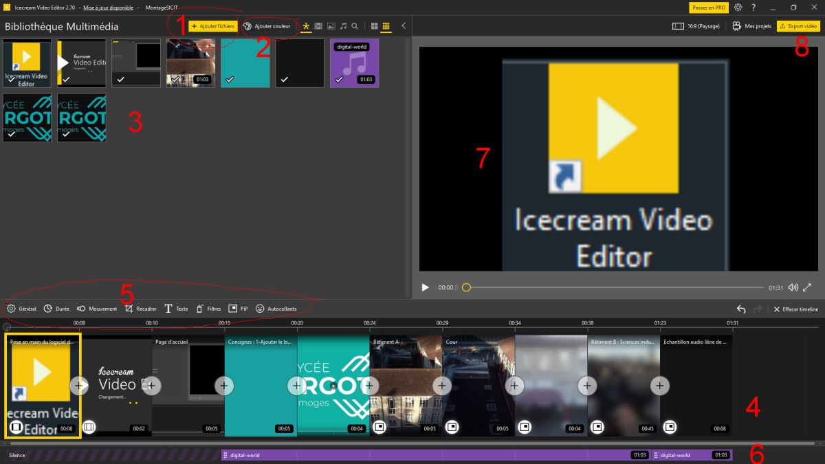Select the Silence audio segment
This screenshot has width=825, height=464.
tap(113, 455)
